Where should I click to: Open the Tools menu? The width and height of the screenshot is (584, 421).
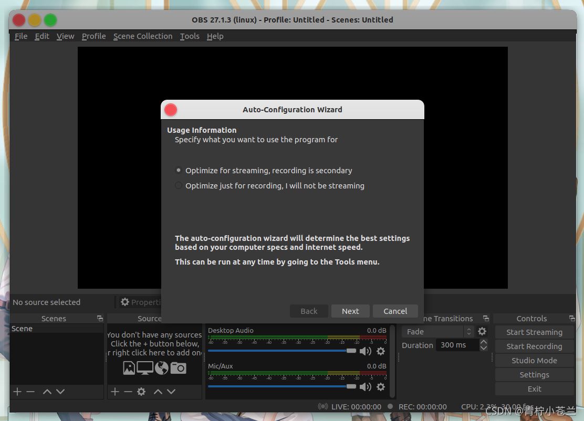190,36
